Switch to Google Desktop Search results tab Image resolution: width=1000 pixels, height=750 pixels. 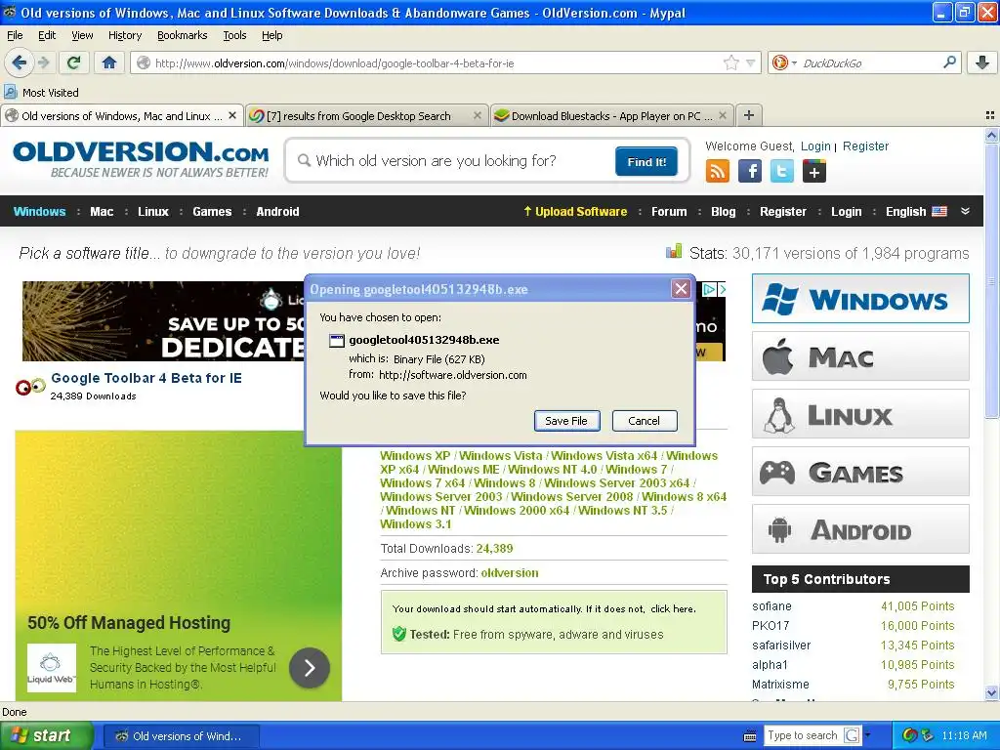coord(358,115)
